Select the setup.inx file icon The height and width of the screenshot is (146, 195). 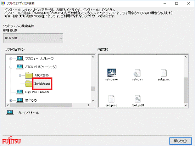[164, 73]
